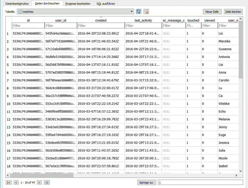Click the user_id column filter field

tap(61, 25)
